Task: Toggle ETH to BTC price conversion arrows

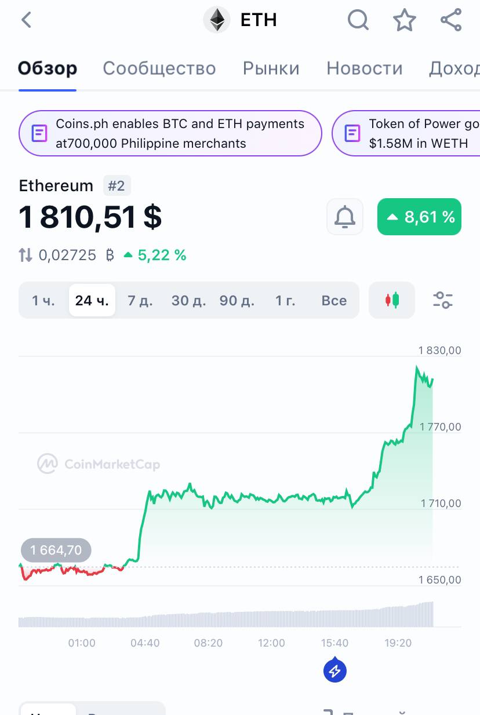Action: (x=26, y=255)
